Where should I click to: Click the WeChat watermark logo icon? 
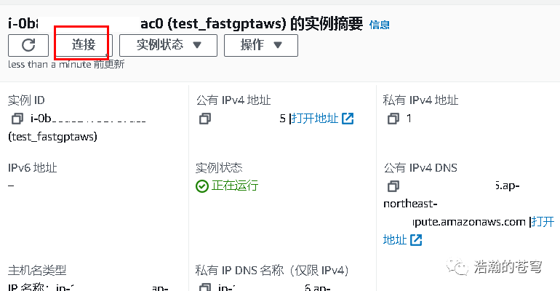click(460, 267)
